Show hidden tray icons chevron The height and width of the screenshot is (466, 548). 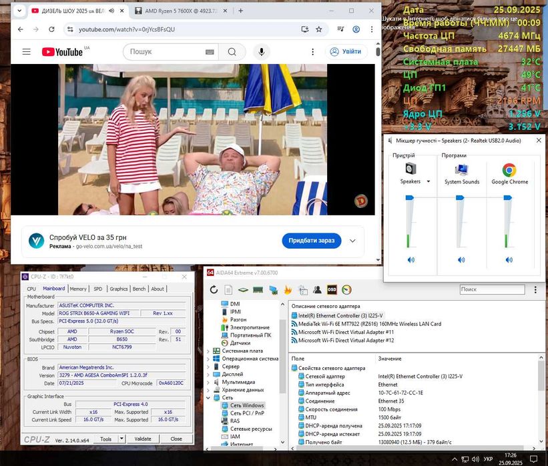coord(455,459)
